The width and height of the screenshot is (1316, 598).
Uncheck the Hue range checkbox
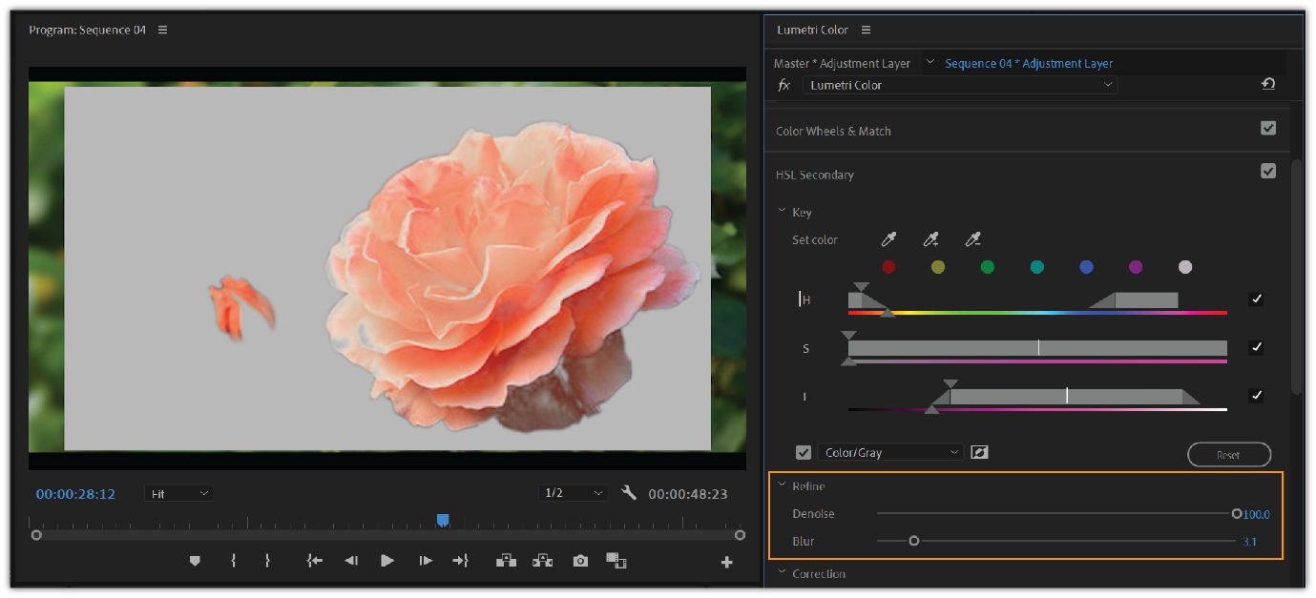1256,299
